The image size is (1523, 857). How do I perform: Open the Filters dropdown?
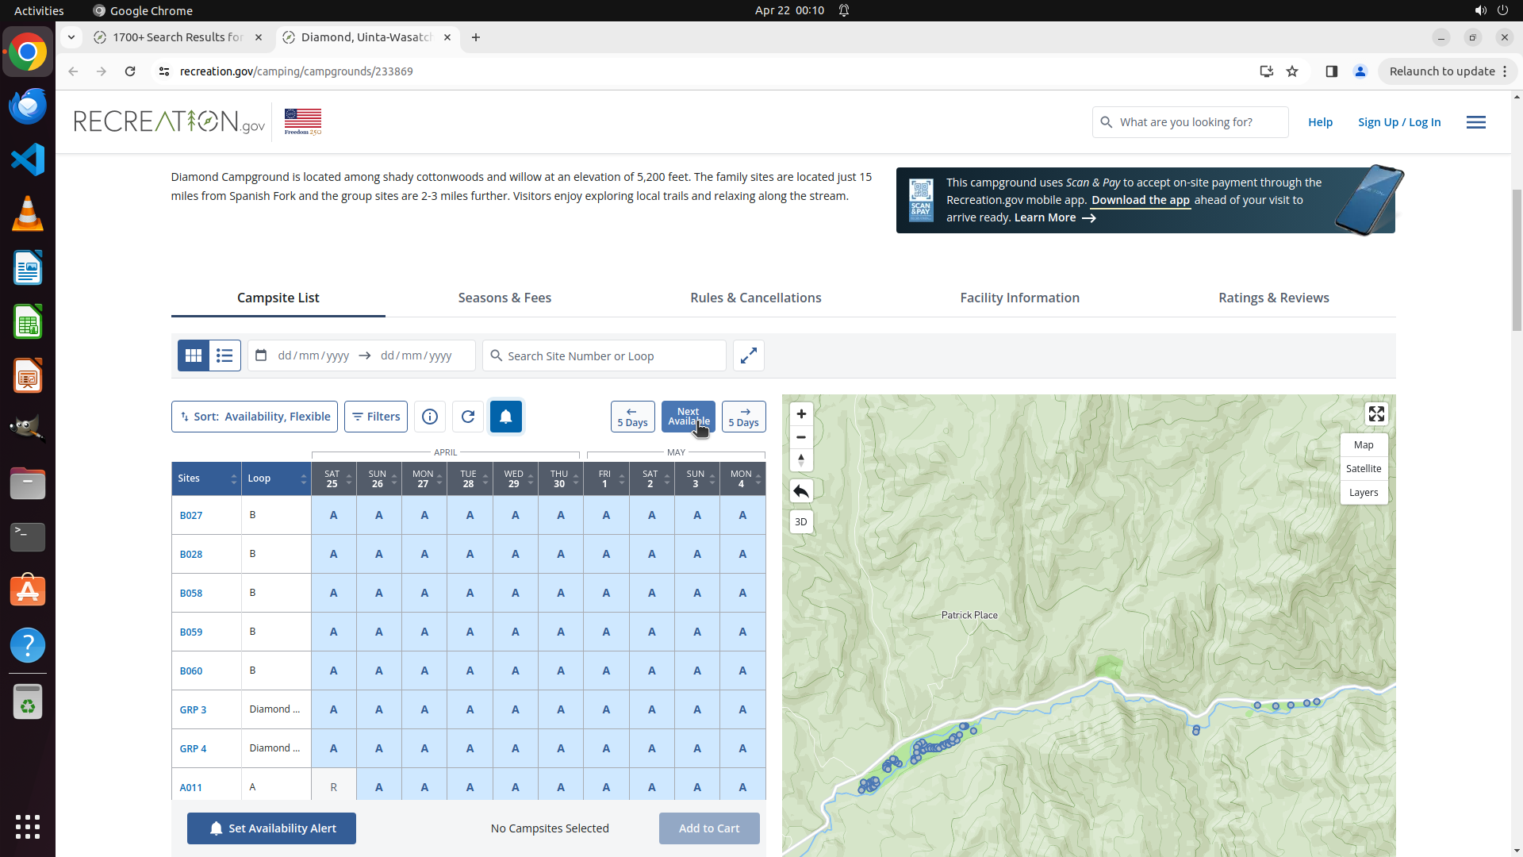[376, 417]
